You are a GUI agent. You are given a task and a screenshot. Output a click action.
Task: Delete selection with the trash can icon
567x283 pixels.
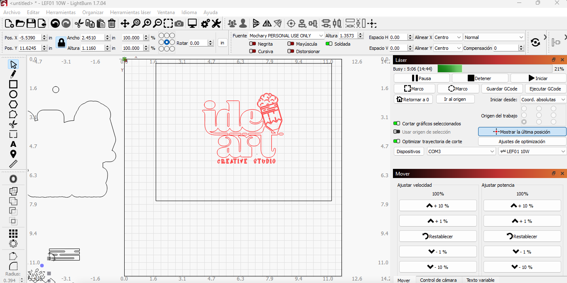[112, 23]
